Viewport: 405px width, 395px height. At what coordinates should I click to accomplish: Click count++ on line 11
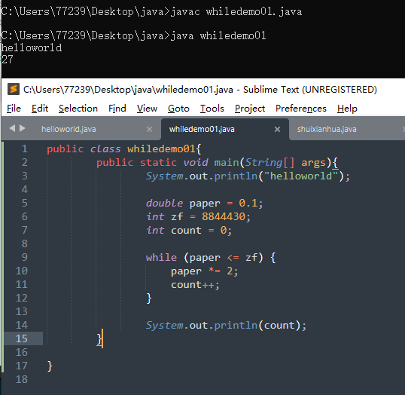coord(193,285)
